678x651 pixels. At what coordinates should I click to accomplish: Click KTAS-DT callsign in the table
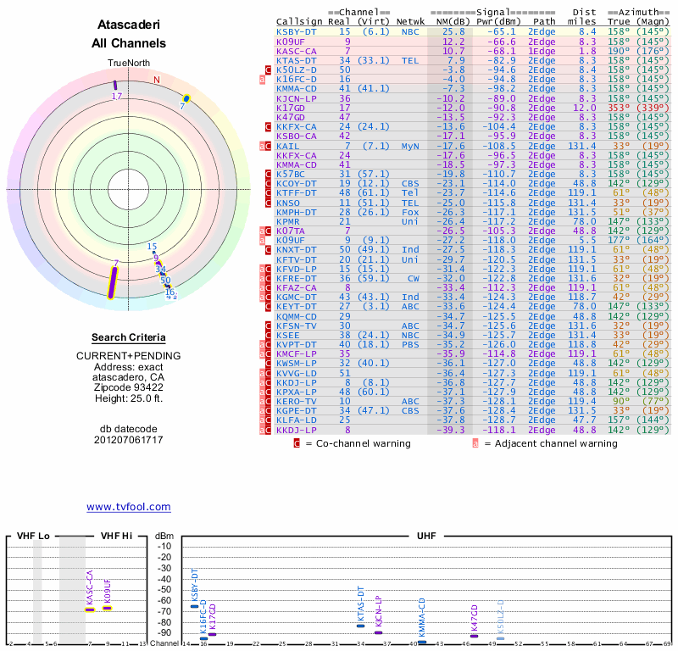(297, 60)
